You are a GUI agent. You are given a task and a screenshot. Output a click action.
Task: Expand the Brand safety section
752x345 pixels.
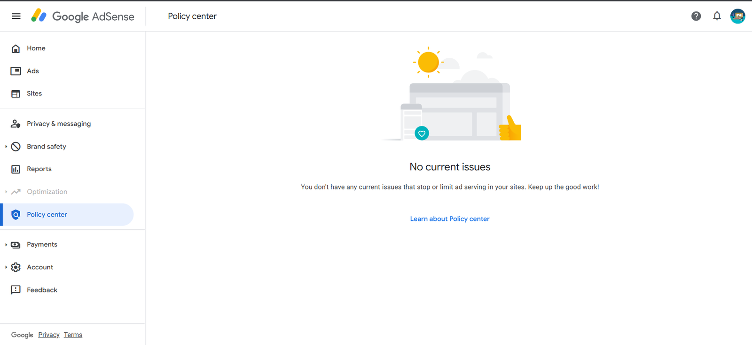coord(6,147)
